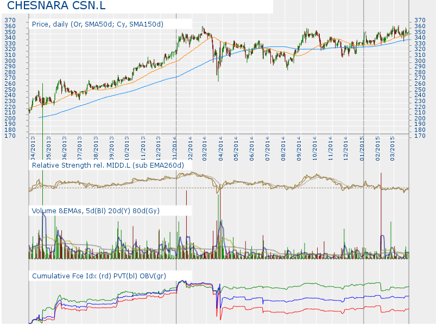The image size is (436, 325).
Task: Click the 02/2014 date label
Action: (x=190, y=148)
